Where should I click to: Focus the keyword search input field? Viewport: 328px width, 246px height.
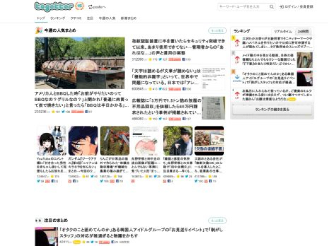(243, 7)
